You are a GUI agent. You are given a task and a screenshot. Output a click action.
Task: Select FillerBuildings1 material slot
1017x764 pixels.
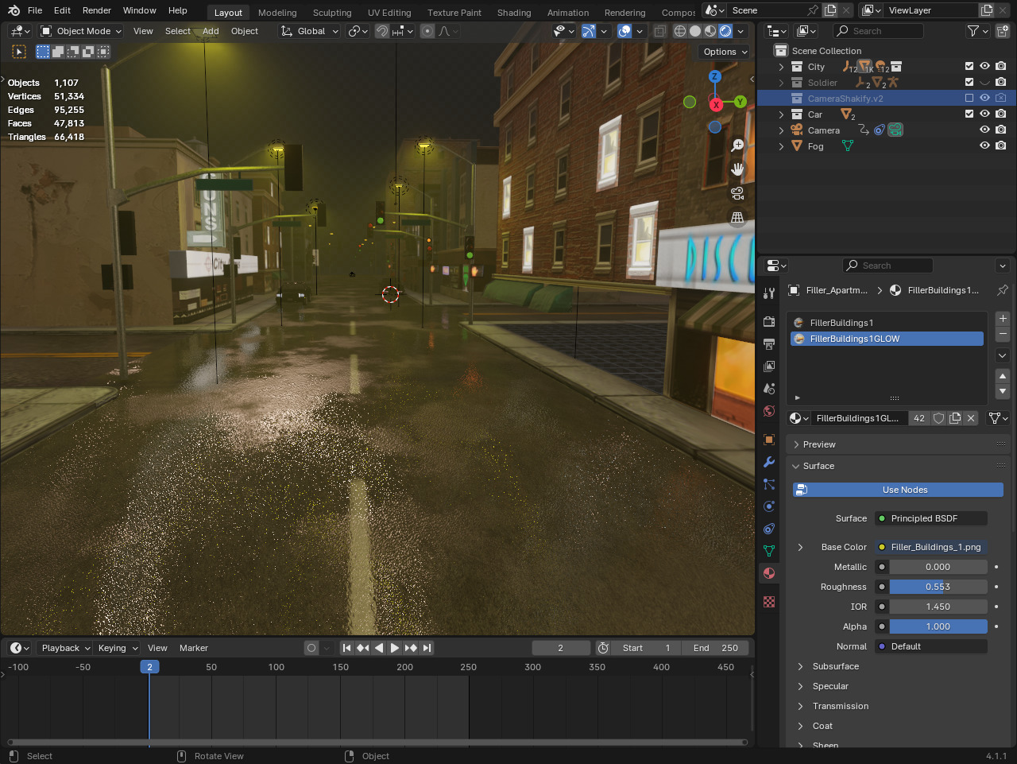pos(887,323)
